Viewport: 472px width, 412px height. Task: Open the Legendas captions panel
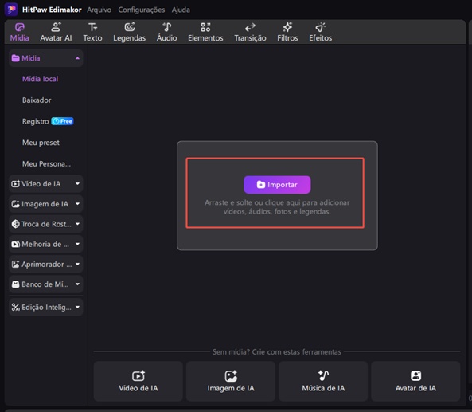click(x=130, y=32)
